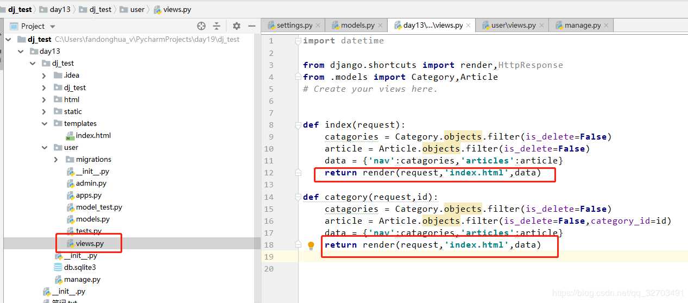
Task: Switch to the models.py editor tab
Action: coord(357,25)
